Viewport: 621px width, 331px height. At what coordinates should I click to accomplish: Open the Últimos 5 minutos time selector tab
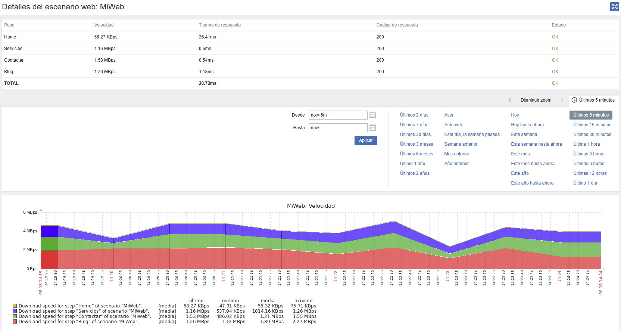coord(596,100)
